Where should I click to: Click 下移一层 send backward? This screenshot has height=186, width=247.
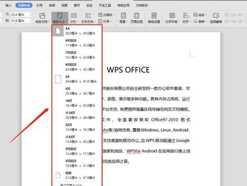click(234, 21)
